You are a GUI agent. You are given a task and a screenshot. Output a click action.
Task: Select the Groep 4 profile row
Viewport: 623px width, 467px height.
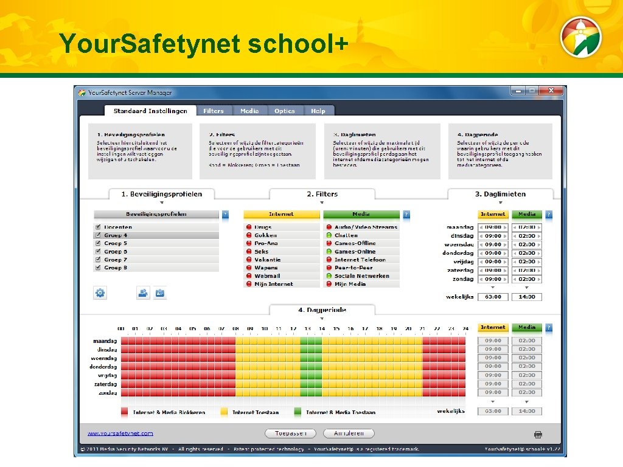pos(156,235)
